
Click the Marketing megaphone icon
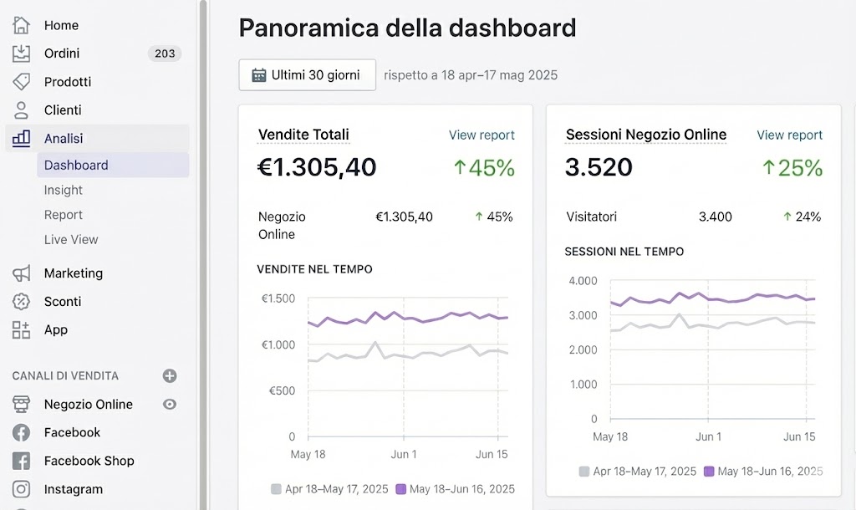[21, 273]
